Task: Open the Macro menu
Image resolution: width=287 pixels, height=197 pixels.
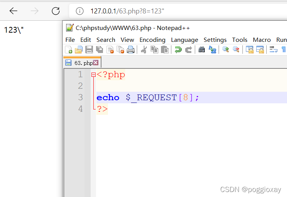Action: 262,40
